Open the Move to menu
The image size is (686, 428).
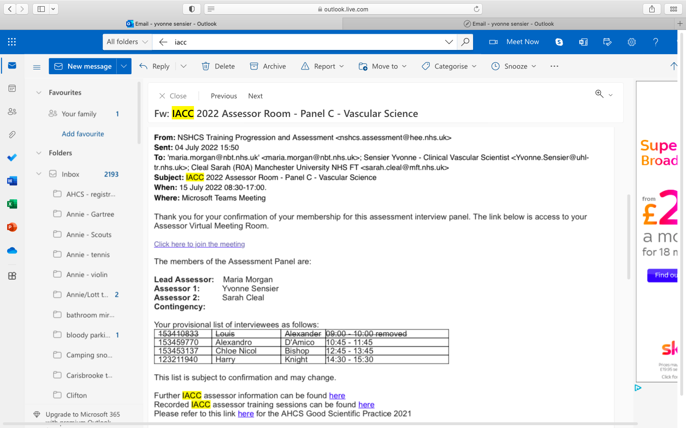[x=383, y=67]
